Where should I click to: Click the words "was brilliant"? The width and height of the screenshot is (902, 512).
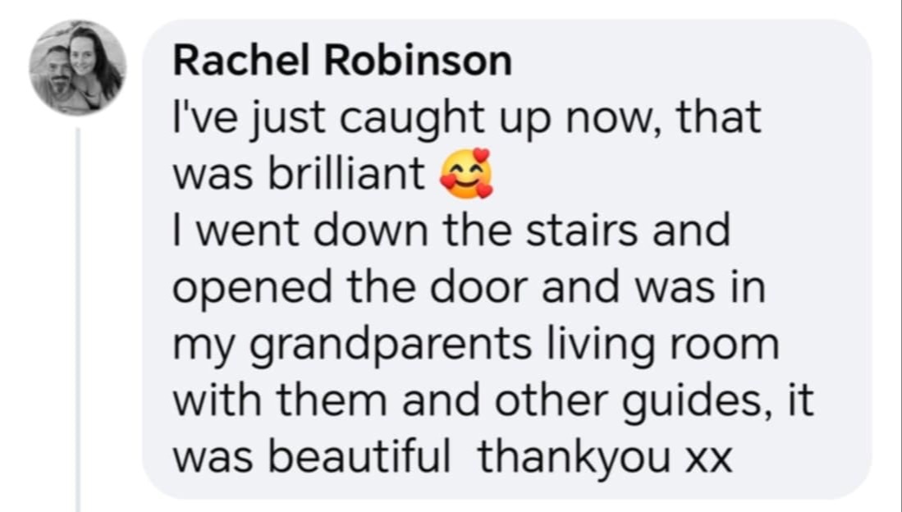(x=299, y=174)
